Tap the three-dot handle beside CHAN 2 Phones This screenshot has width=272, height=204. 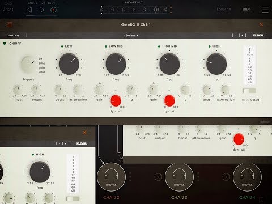click(x=130, y=177)
